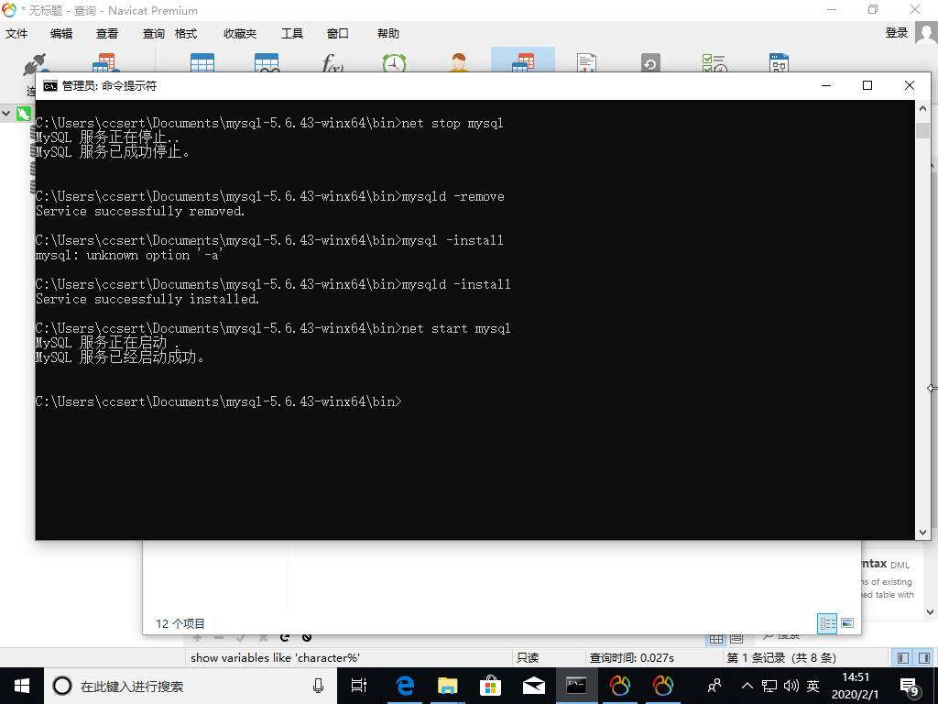Click the 查询时间: 0.027s status text

click(632, 658)
